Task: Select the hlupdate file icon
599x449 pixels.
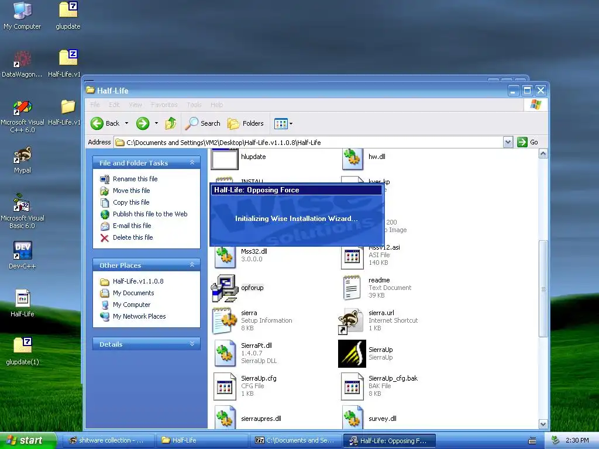Action: (x=225, y=159)
